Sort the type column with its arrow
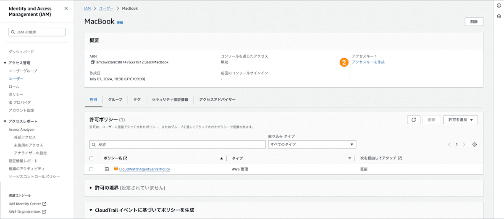 pyautogui.click(x=349, y=158)
